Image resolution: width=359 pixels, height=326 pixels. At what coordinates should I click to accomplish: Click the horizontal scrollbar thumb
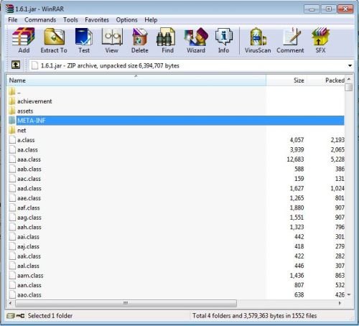point(126,303)
